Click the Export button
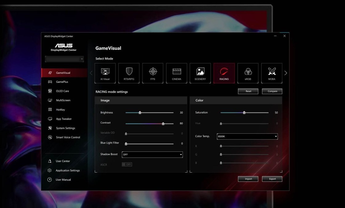The height and width of the screenshot is (208, 345). [272, 179]
